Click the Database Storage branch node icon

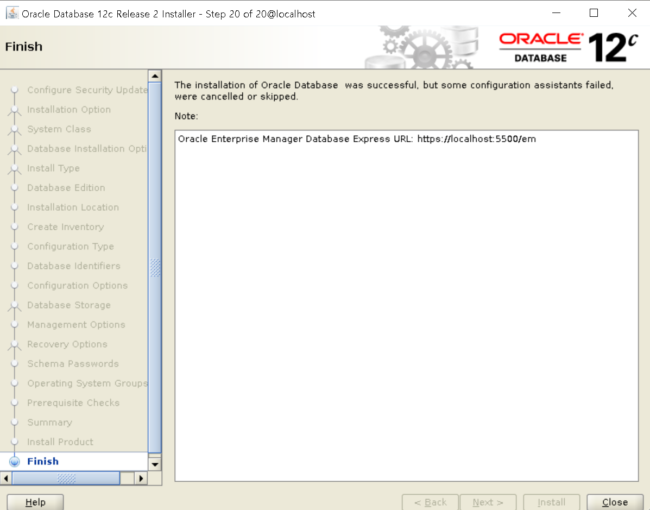click(15, 306)
